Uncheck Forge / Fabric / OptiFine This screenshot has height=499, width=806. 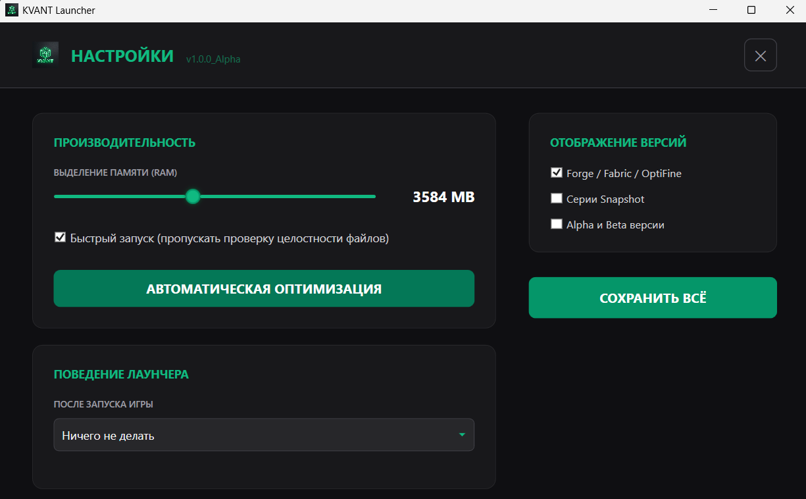(x=556, y=173)
